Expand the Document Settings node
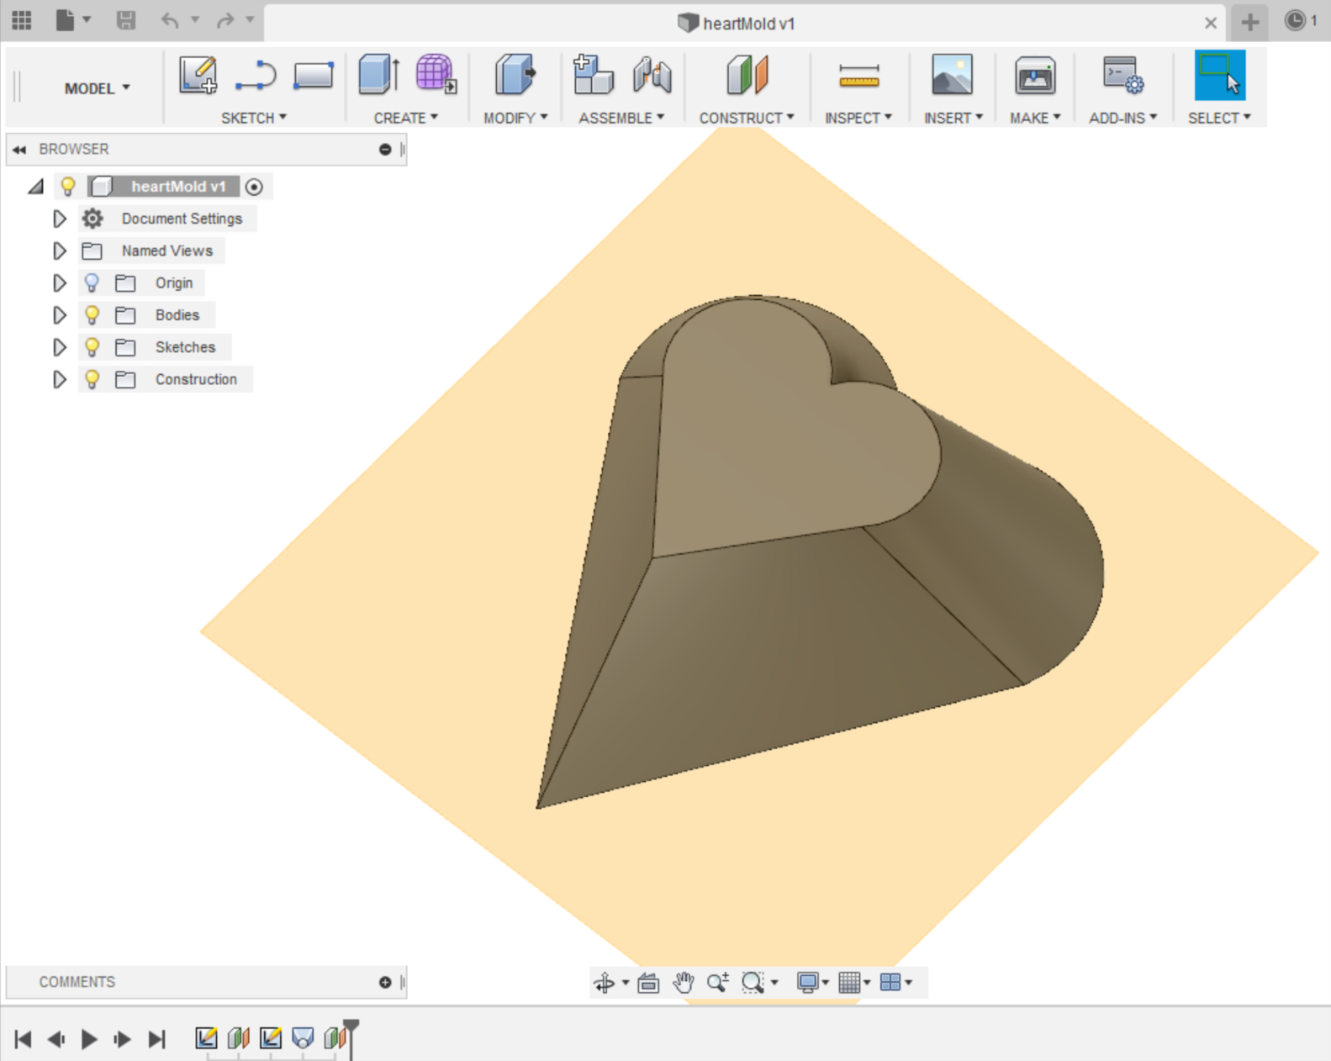1331x1061 pixels. tap(59, 219)
